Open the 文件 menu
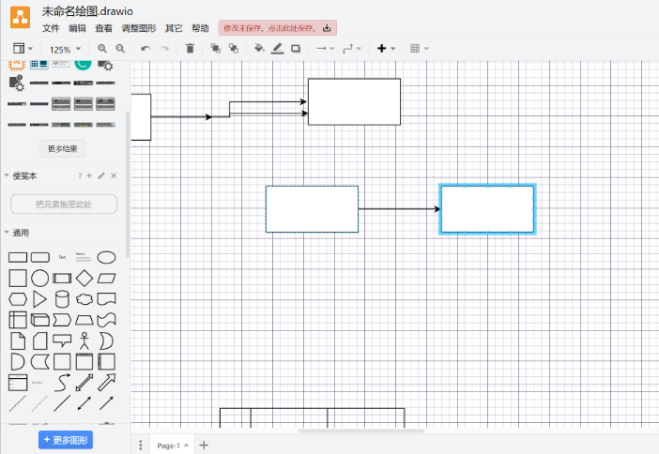This screenshot has height=454, width=659. pyautogui.click(x=51, y=28)
